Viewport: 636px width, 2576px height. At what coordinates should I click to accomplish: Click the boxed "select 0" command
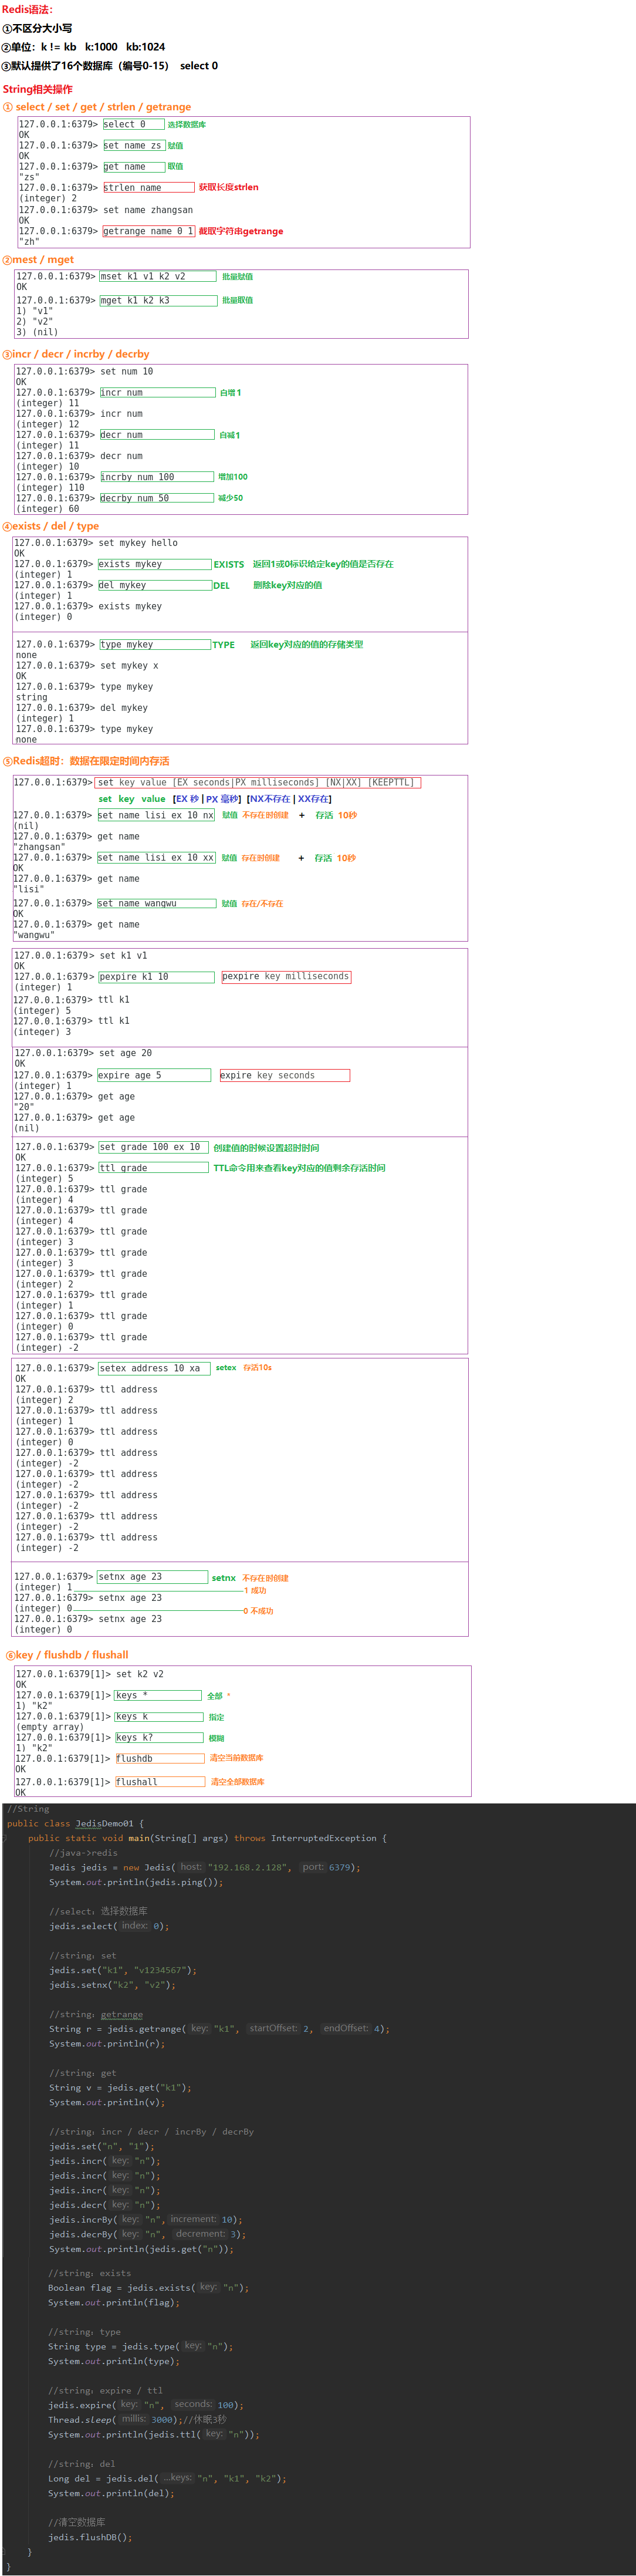click(132, 125)
